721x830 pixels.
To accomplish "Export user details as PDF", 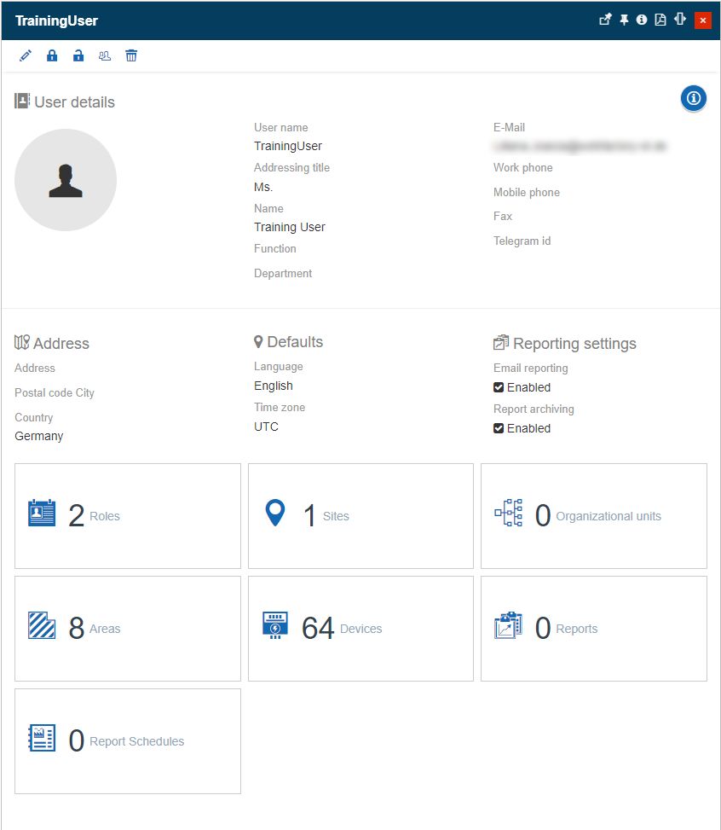I will (x=660, y=20).
